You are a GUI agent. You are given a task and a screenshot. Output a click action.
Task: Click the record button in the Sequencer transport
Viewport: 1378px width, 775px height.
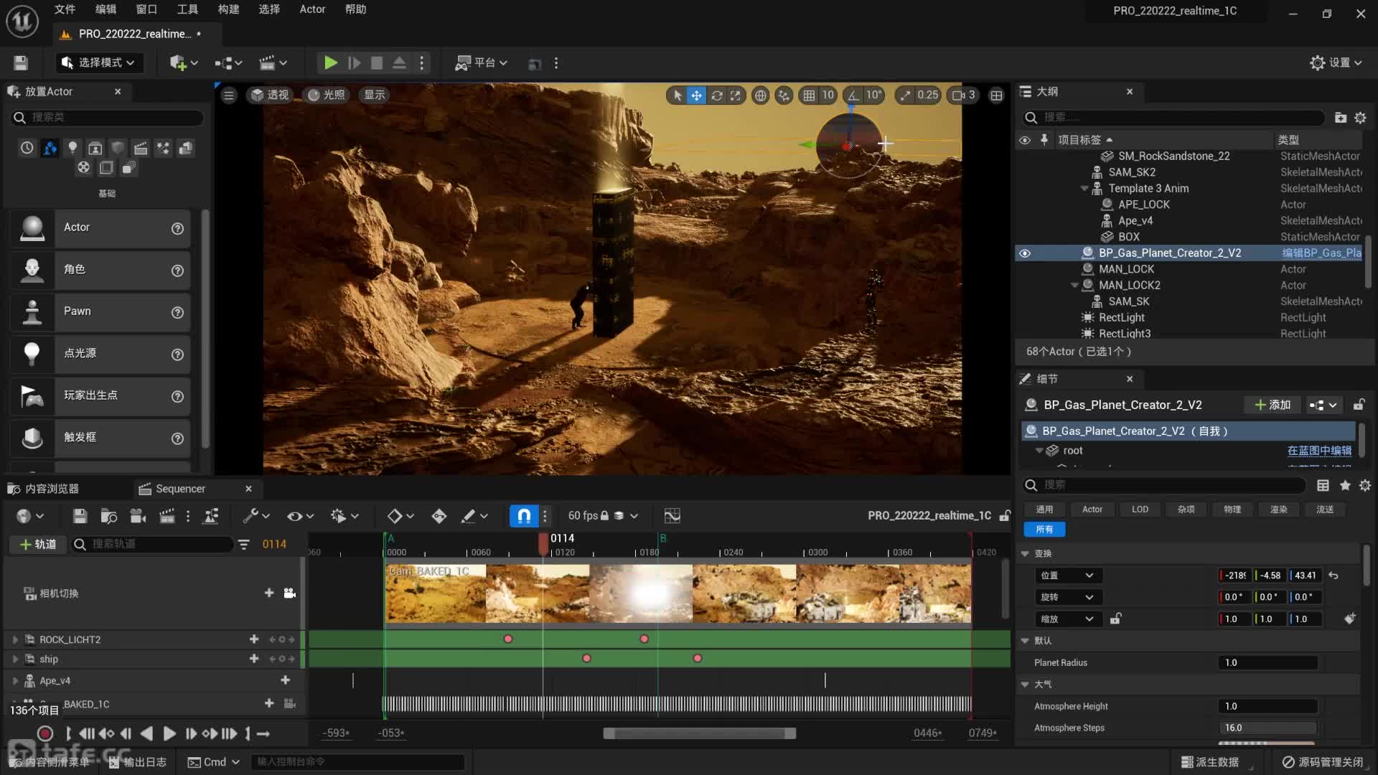click(x=44, y=733)
